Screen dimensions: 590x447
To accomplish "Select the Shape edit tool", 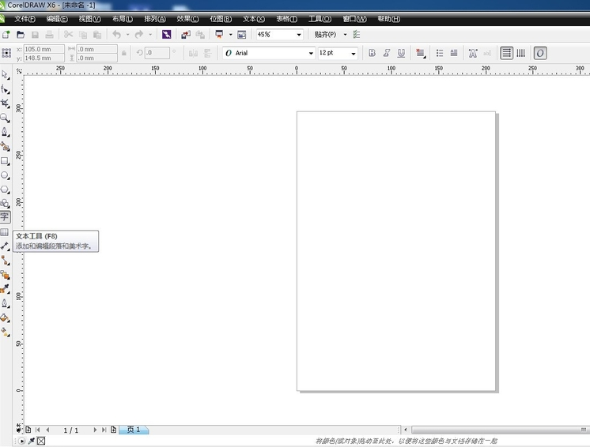I will click(6, 89).
